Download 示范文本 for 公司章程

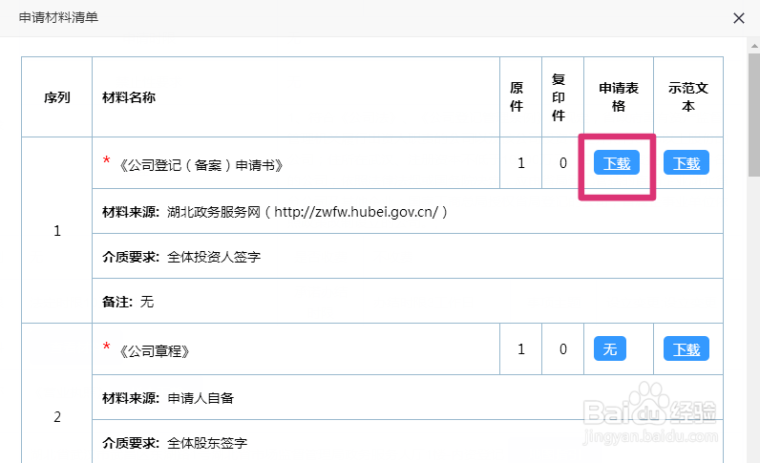coord(686,349)
